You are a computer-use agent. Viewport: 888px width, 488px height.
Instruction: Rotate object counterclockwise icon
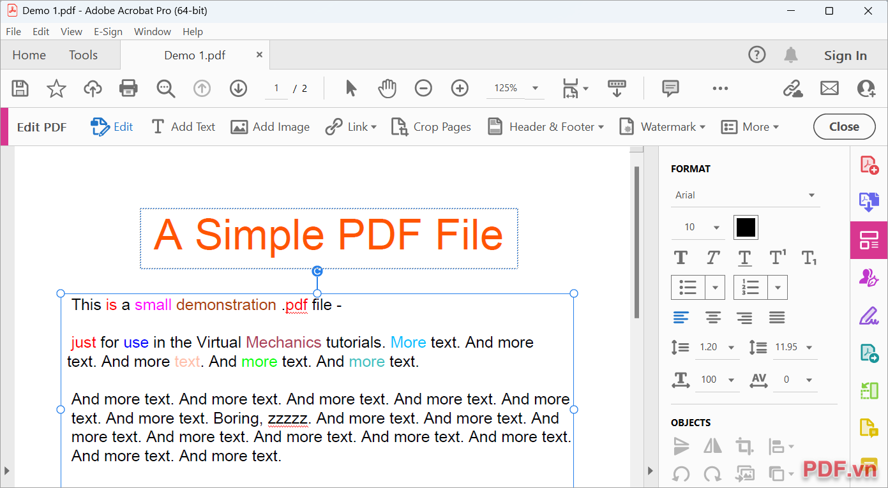pos(681,473)
